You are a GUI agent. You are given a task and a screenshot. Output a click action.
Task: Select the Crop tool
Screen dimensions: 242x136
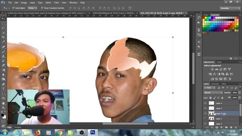coord(3,37)
